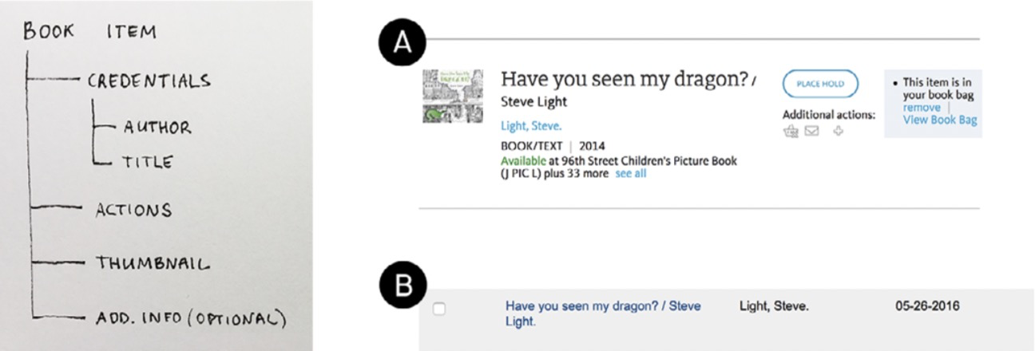This screenshot has width=1035, height=351.
Task: Click the black 'Light, Steve.' text in row B
Action: tap(775, 306)
